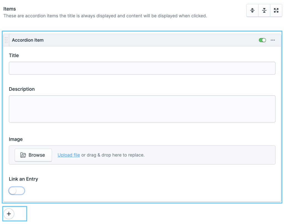Add a new accordion item with the plus icon
The width and height of the screenshot is (284, 224).
click(9, 214)
